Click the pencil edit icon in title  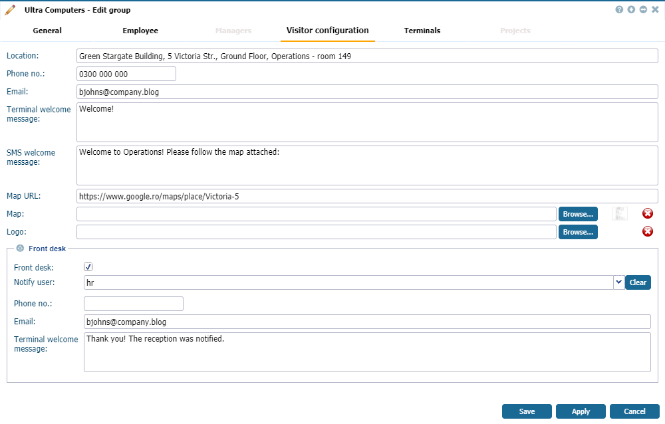10,10
